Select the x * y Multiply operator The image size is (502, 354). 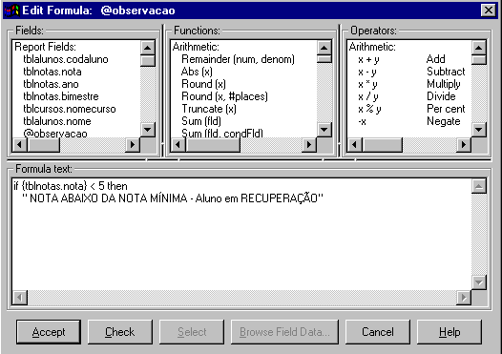408,84
